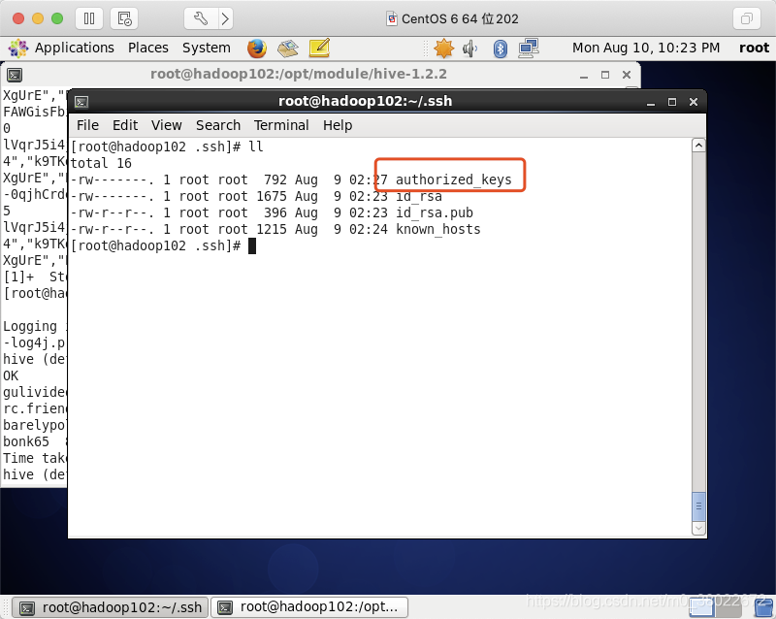Switch to root@hadoop102:~/.ssh taskbar window

click(111, 607)
